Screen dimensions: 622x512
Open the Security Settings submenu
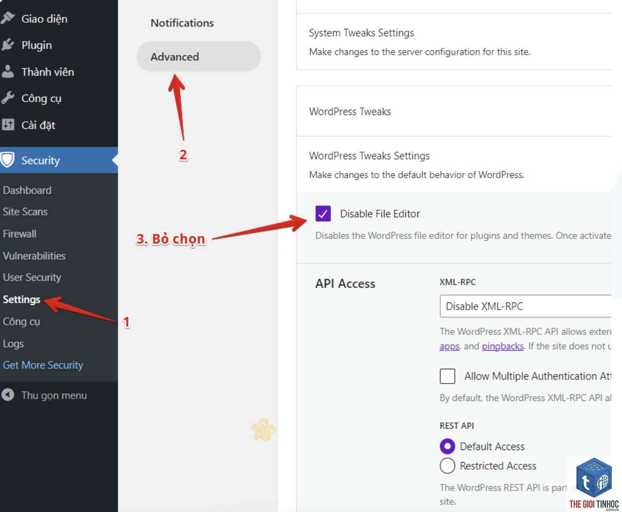[x=21, y=299]
